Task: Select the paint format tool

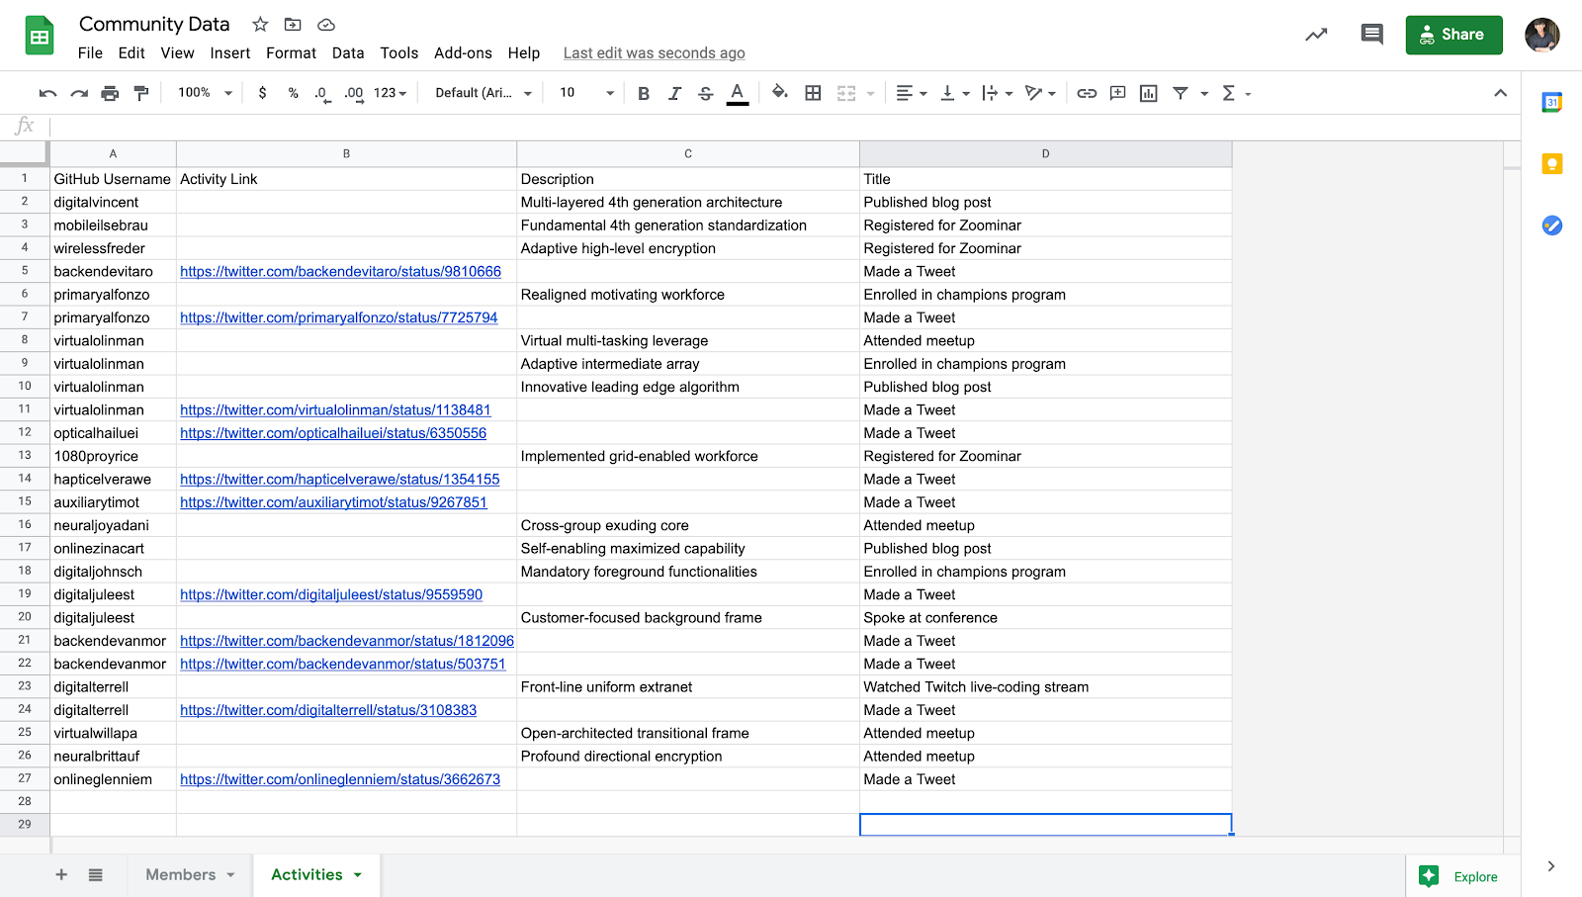Action: pos(141,92)
